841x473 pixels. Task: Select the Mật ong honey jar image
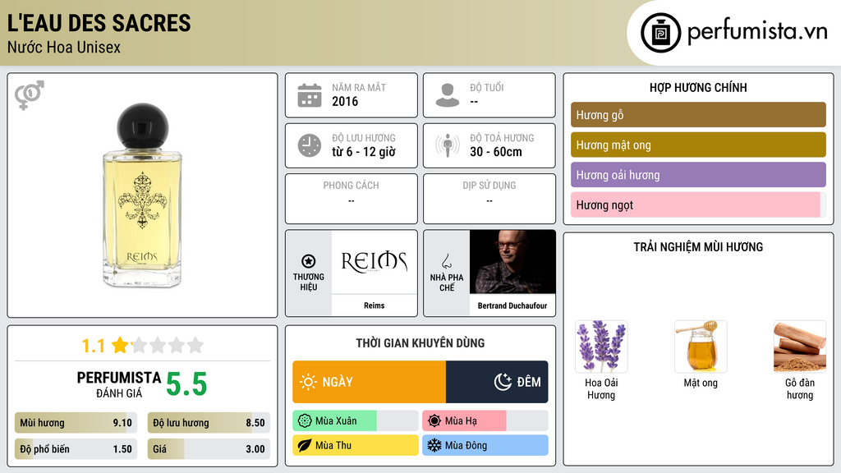click(701, 347)
